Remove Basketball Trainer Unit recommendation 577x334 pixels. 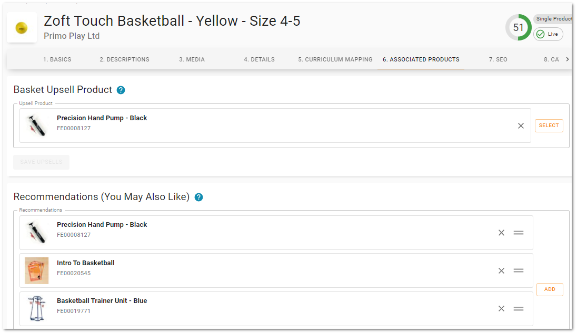[501, 309]
